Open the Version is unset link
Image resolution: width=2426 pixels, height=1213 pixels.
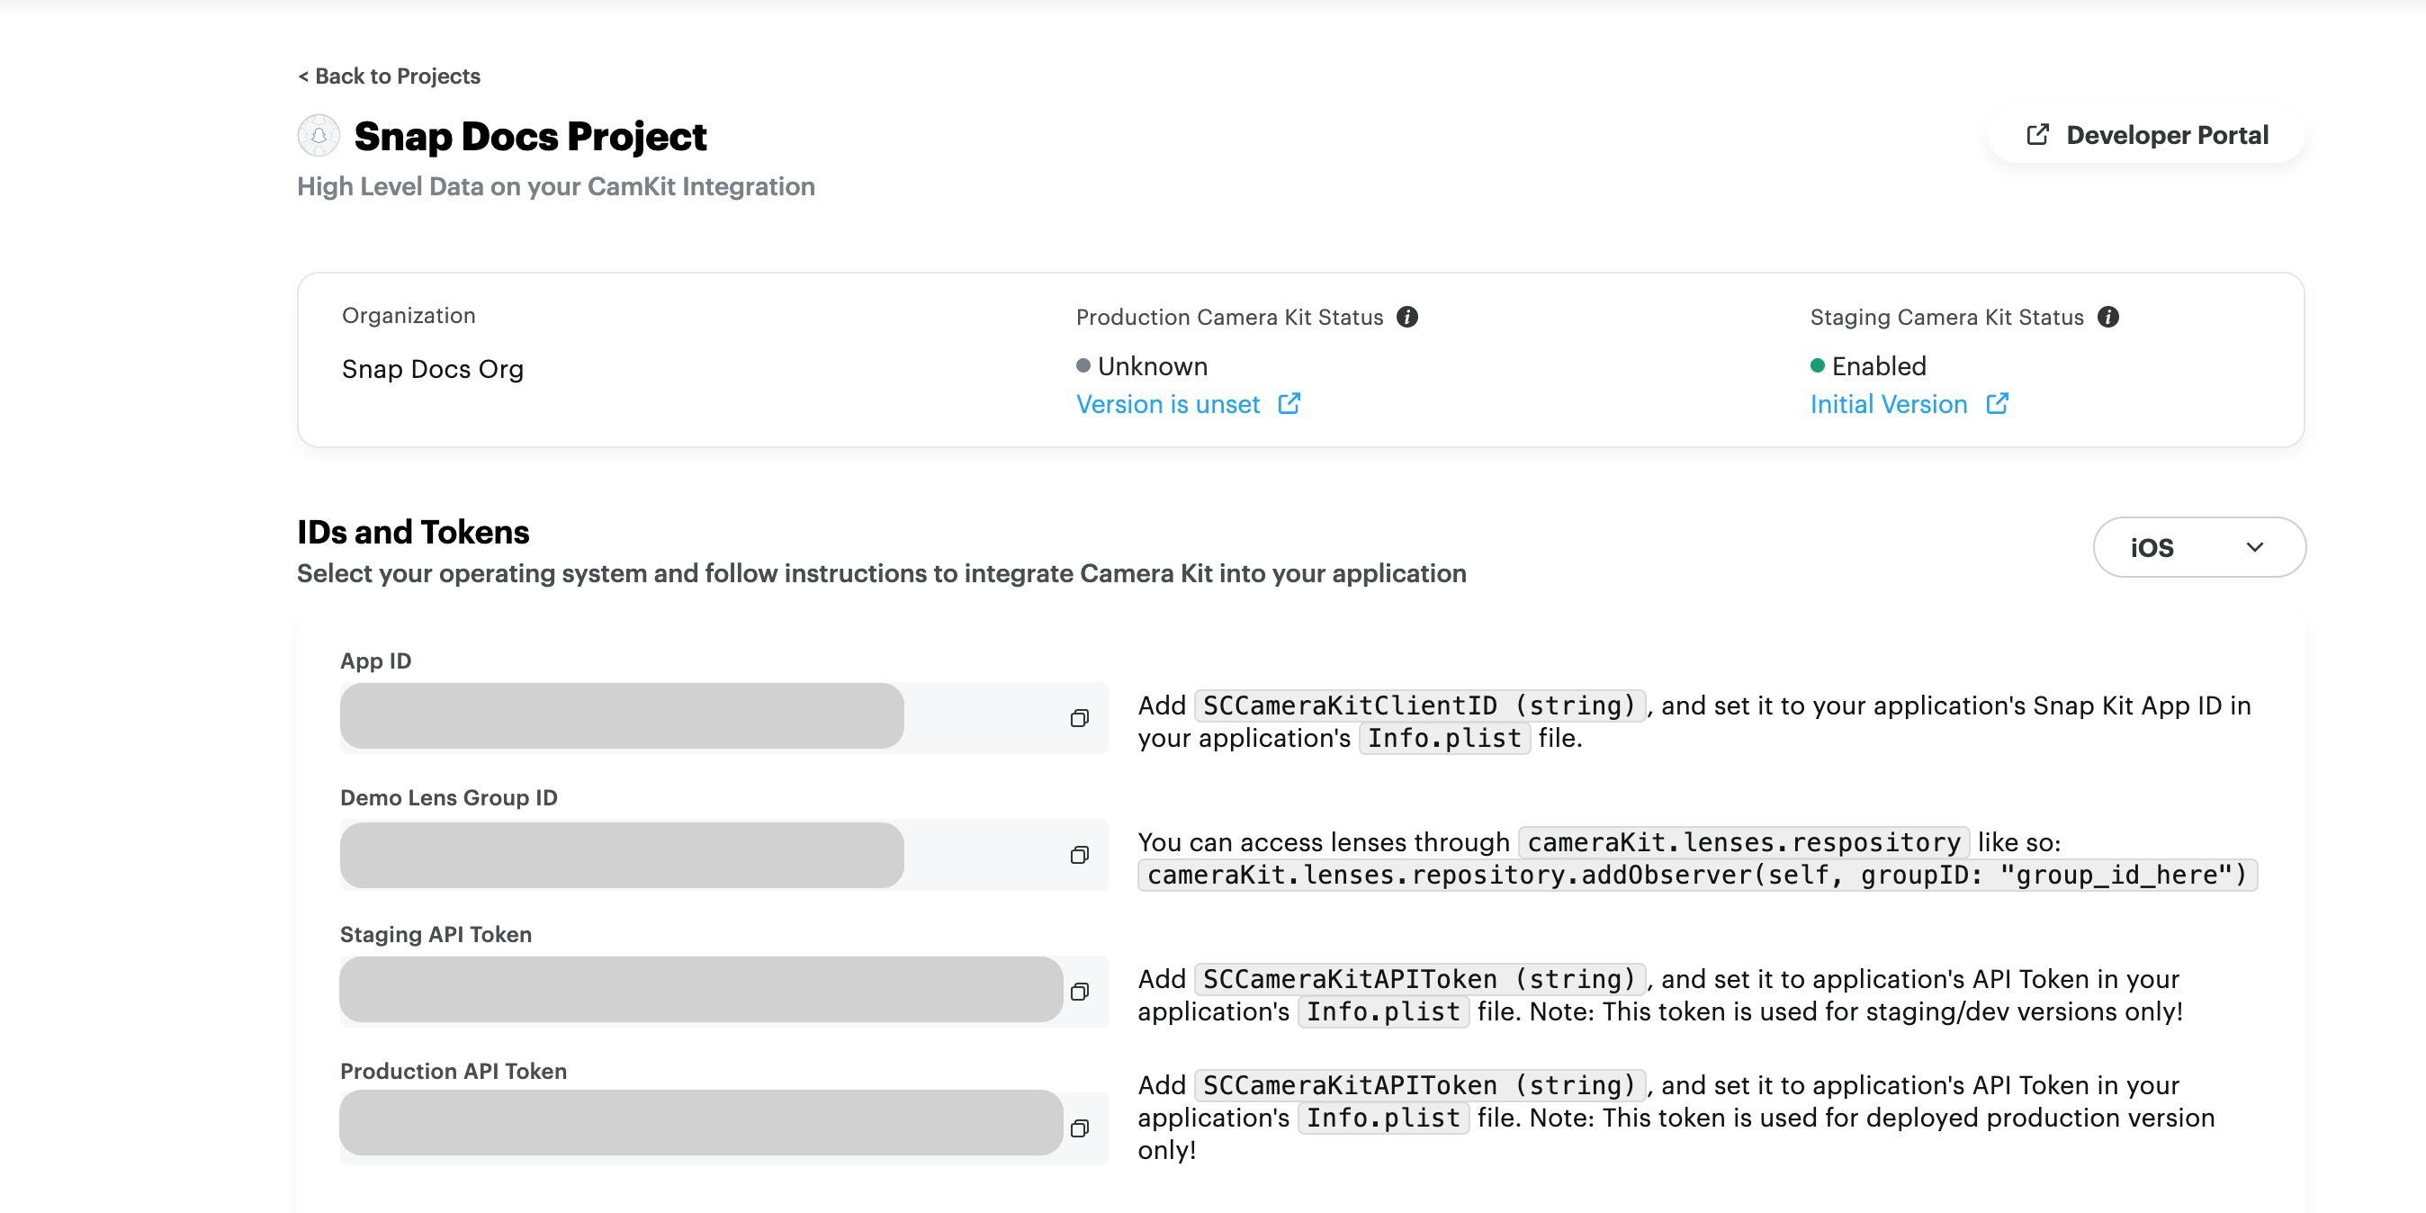point(1168,404)
